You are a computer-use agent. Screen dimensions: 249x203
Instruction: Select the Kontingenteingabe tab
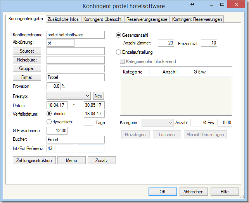click(x=26, y=19)
